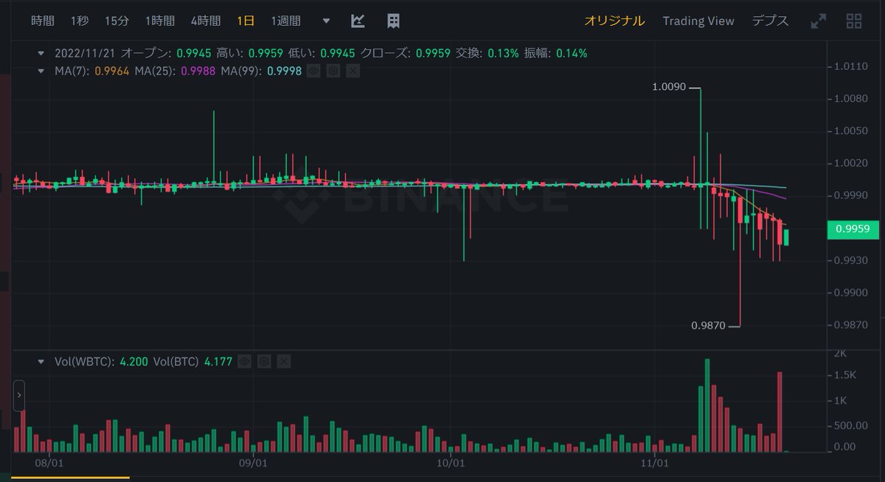Viewport: 885px width, 482px height.
Task: Click the 11/01 date axis label
Action: [654, 464]
